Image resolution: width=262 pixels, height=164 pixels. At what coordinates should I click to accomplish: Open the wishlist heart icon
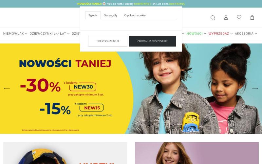pos(239,17)
